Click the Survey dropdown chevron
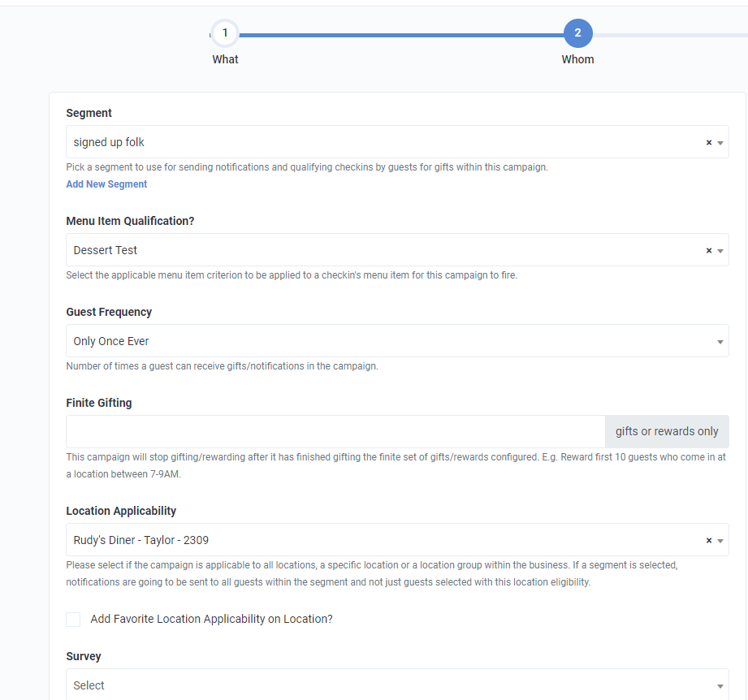748x700 pixels. pyautogui.click(x=720, y=685)
